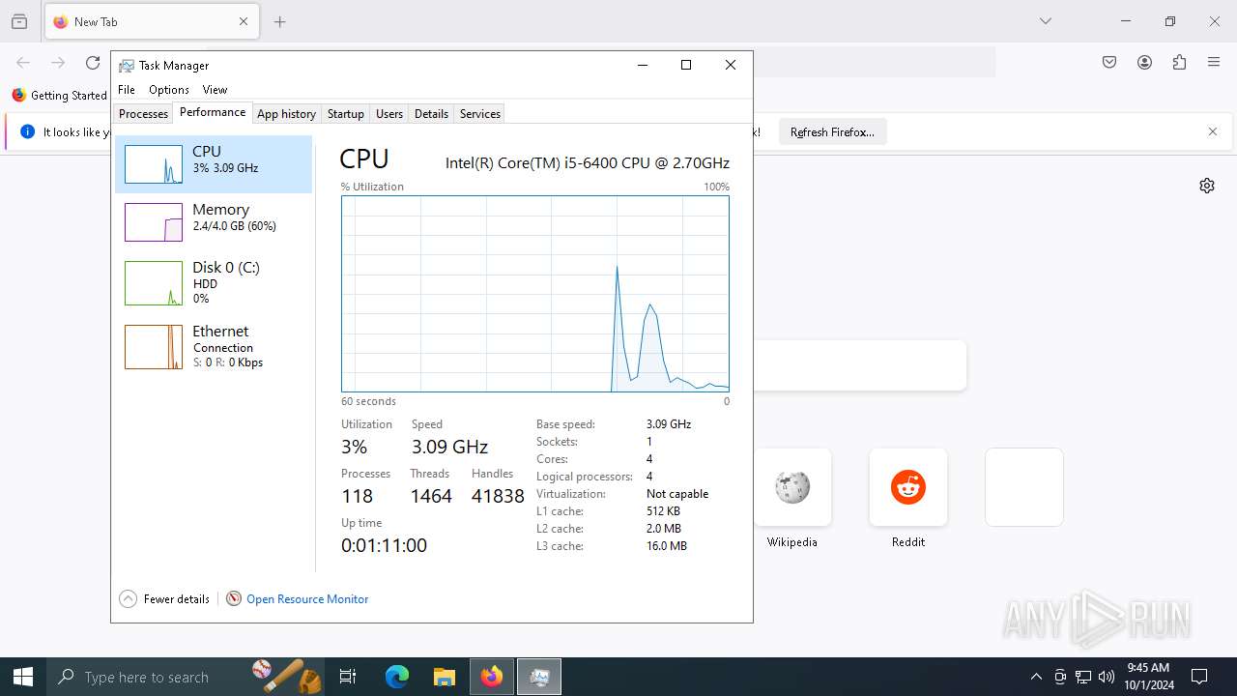
Task: Click the Firefox forward arrow
Action: click(x=58, y=63)
